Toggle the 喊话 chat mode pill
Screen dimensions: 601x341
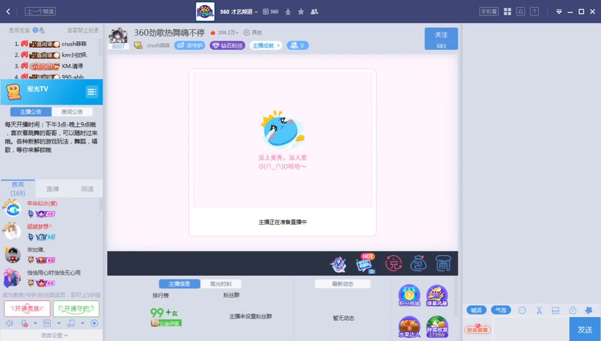pos(476,310)
